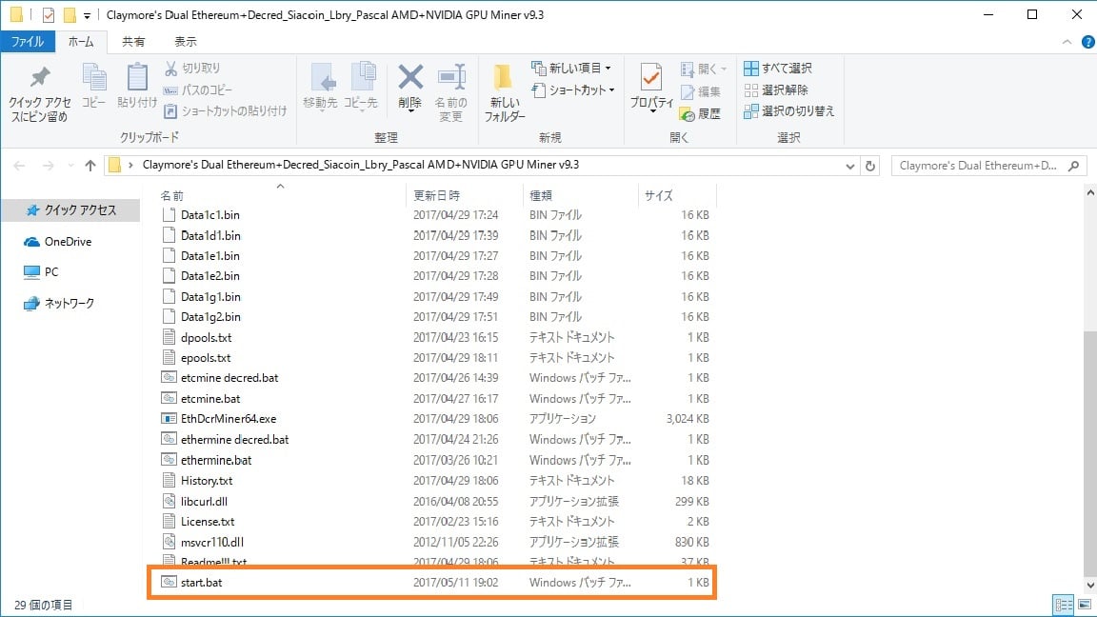
Task: Expand the Properties button dropdown arrow
Action: point(652,110)
